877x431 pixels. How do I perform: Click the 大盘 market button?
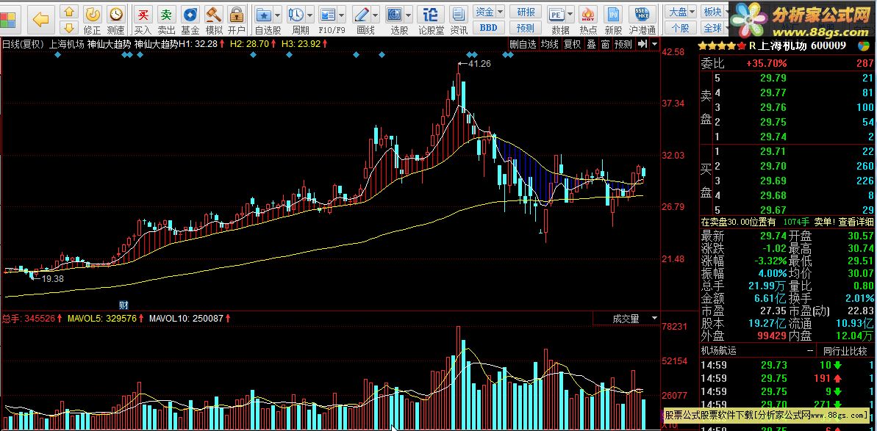pos(677,11)
